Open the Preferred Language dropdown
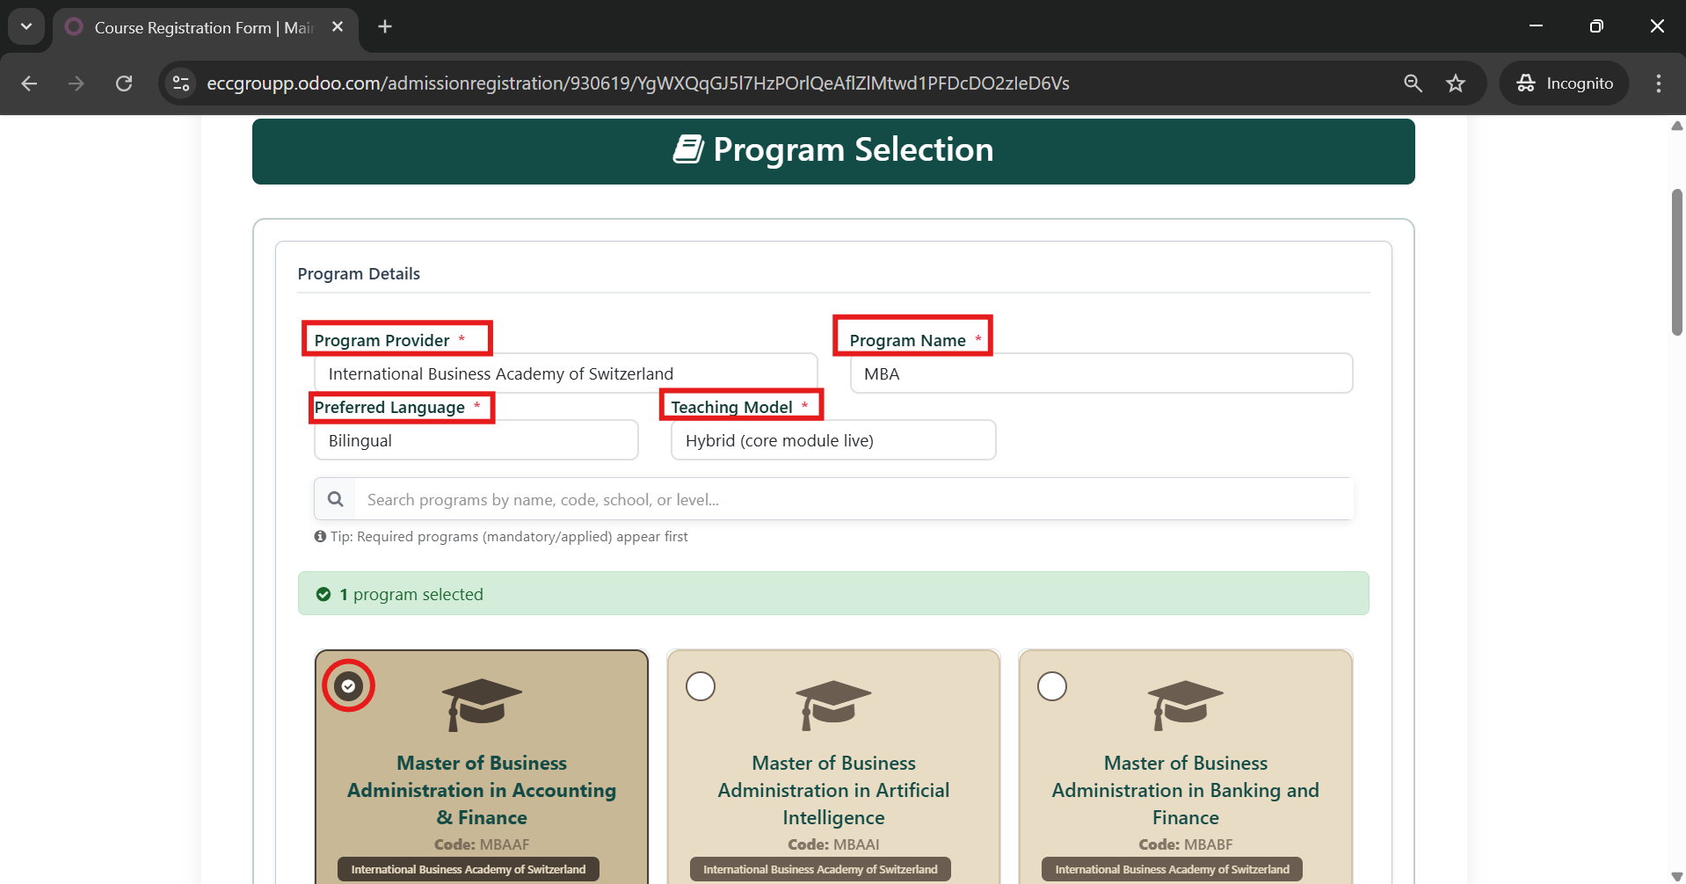Screen dimensions: 1686x884 (476, 440)
